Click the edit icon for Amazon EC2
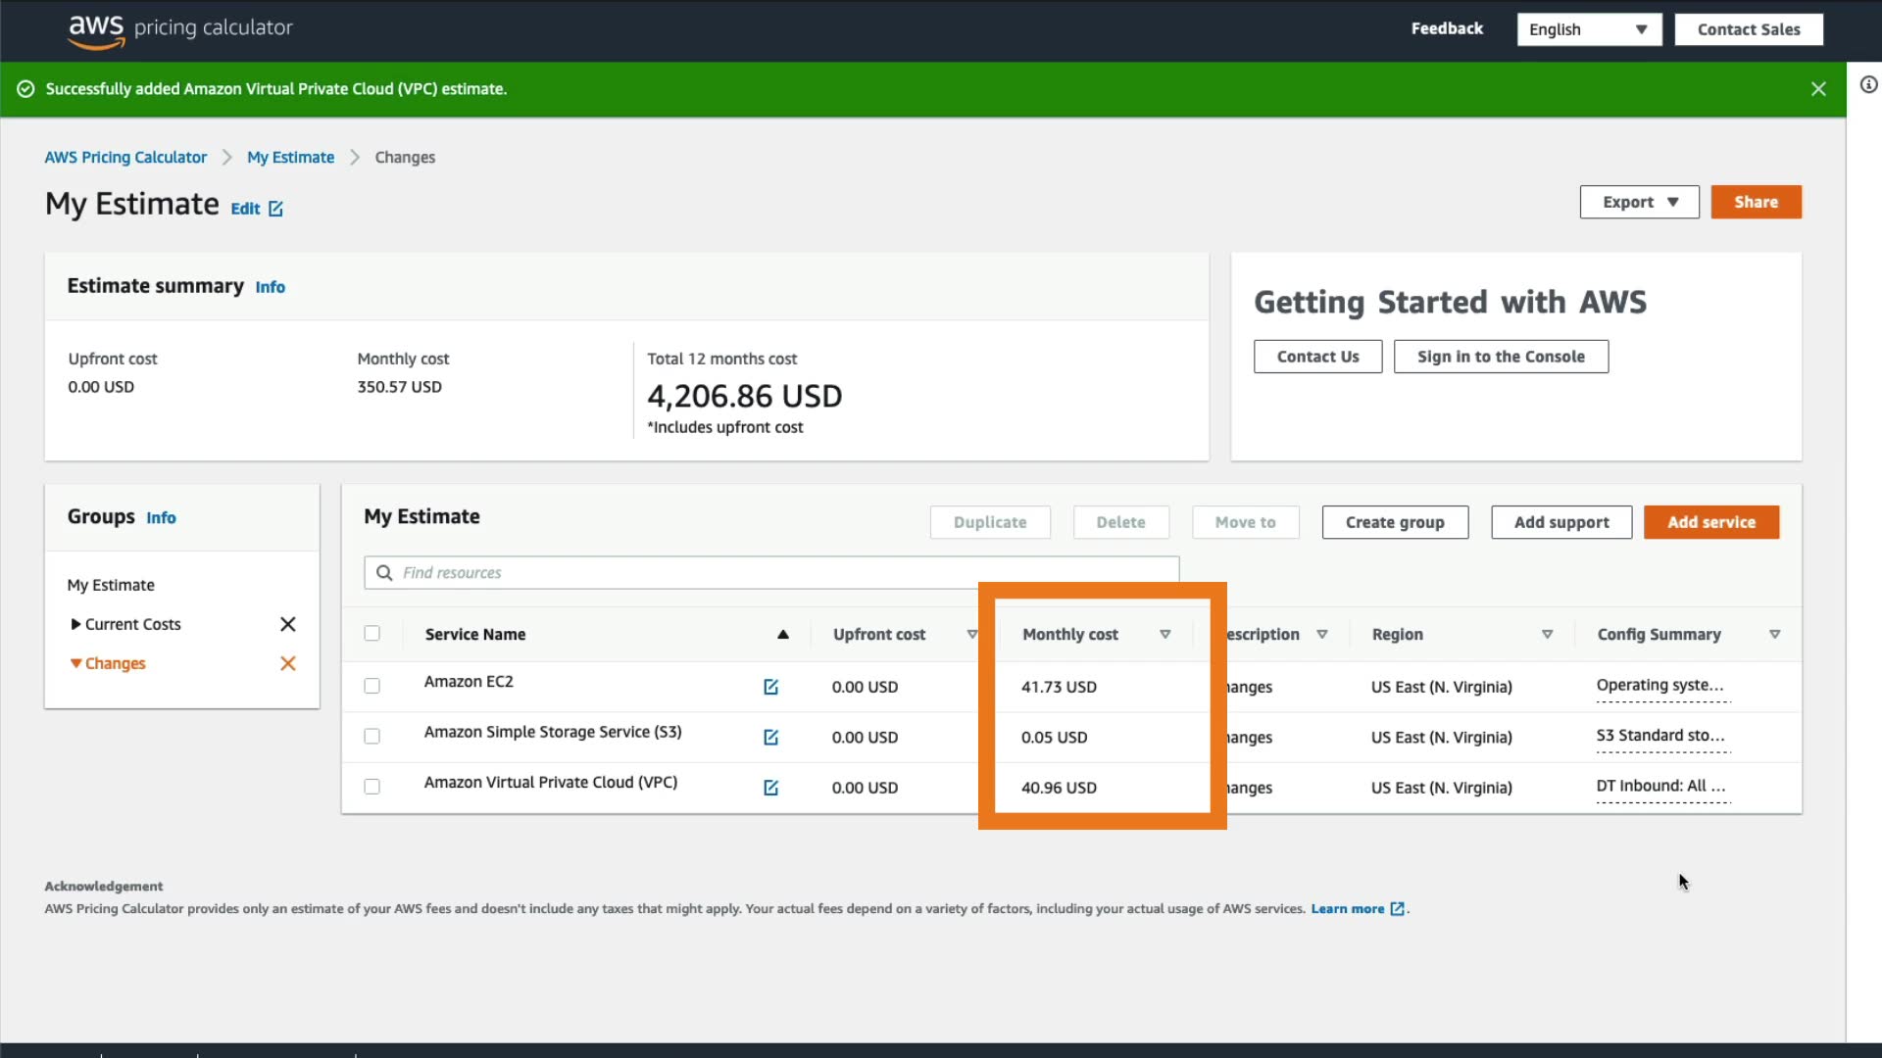The image size is (1882, 1058). pos(770,687)
